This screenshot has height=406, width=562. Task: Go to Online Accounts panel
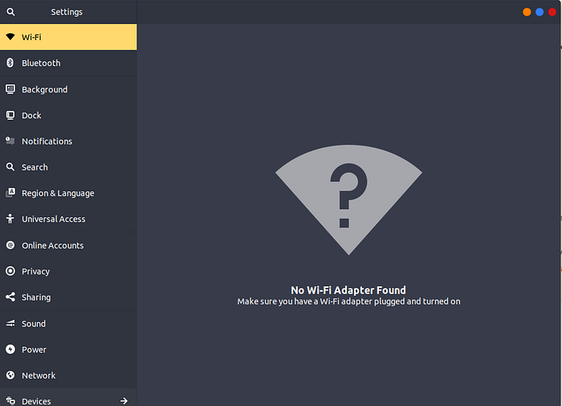point(52,245)
